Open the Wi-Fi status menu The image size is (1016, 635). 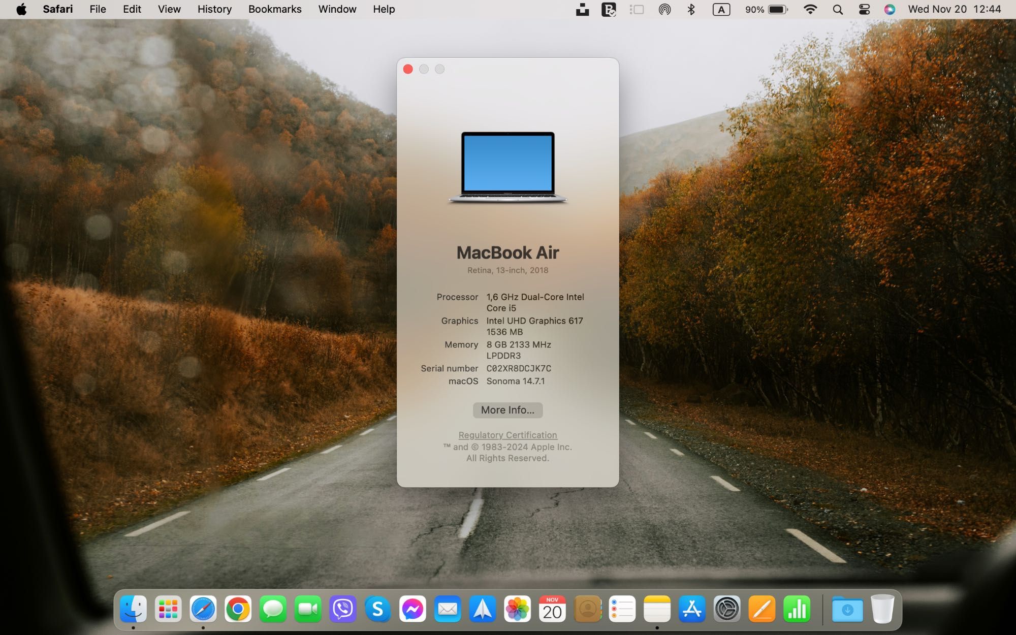pyautogui.click(x=810, y=9)
